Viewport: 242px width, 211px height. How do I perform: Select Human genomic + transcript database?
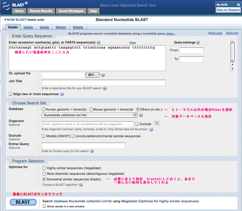(x=43, y=109)
